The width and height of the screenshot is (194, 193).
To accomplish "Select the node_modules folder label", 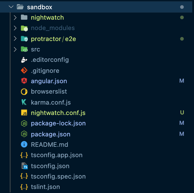I will pos(53,28).
